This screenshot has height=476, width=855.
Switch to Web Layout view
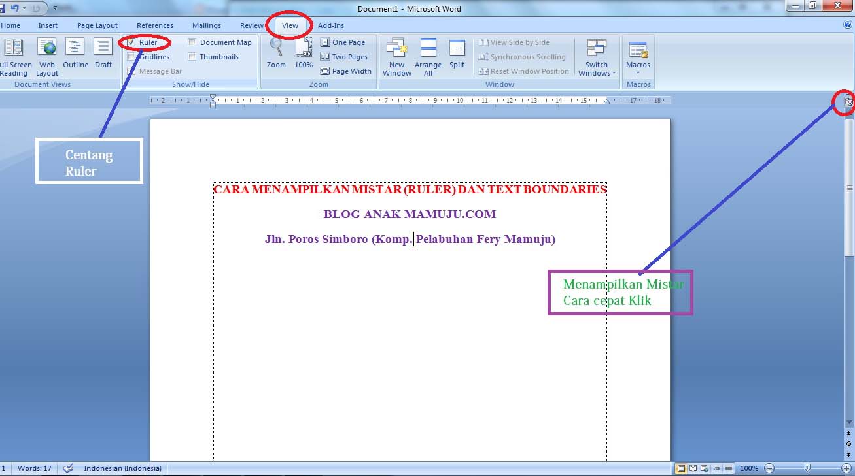(x=47, y=57)
